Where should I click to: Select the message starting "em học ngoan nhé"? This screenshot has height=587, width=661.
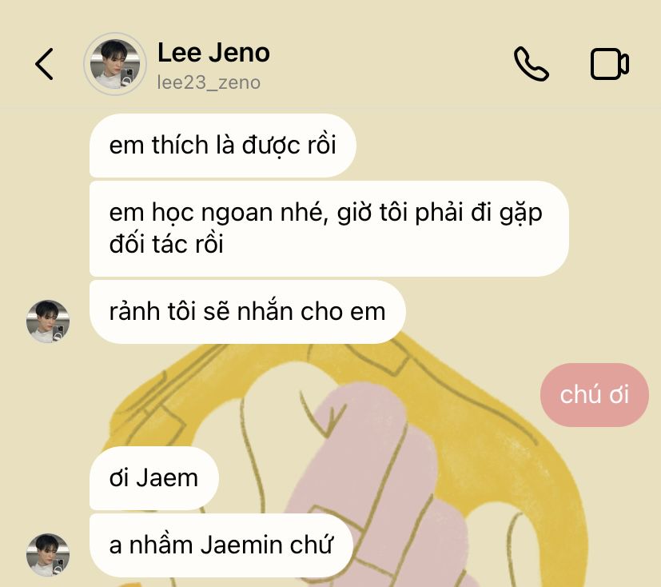(x=329, y=229)
